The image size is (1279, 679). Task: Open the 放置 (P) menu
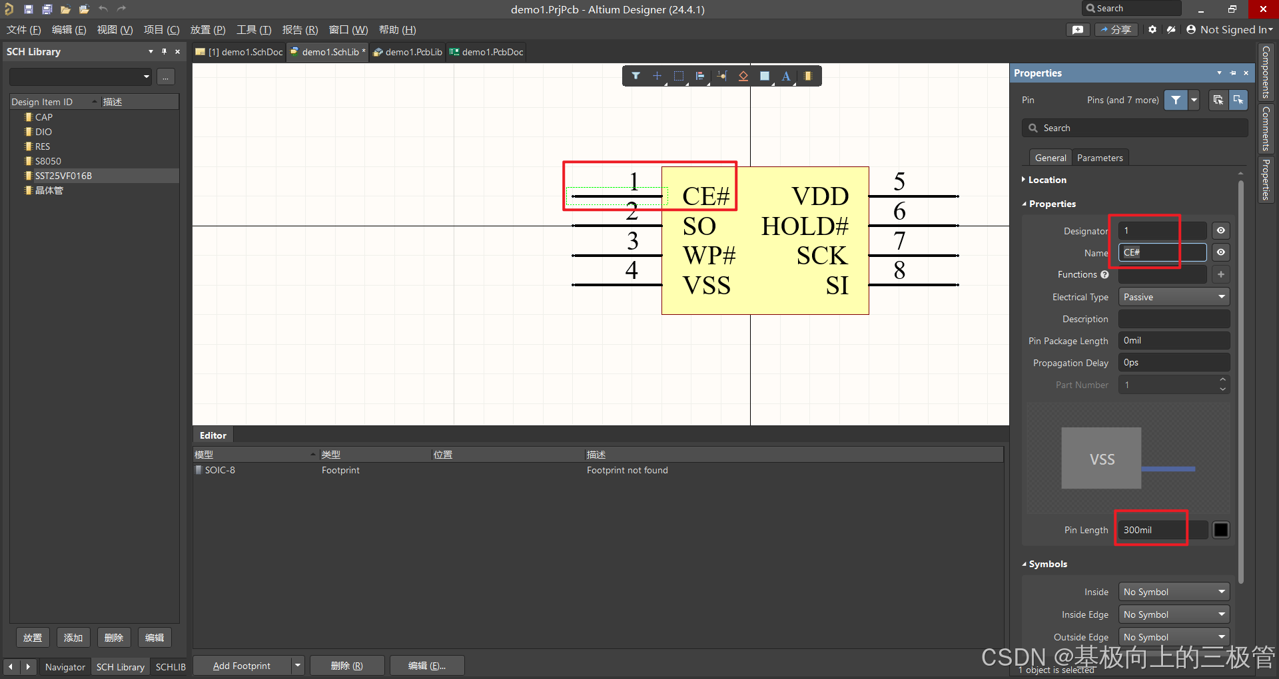tap(208, 30)
